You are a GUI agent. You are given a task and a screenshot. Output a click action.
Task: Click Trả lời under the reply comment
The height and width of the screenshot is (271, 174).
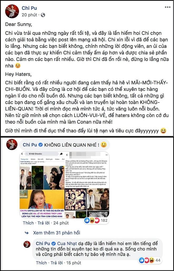(x=57, y=263)
